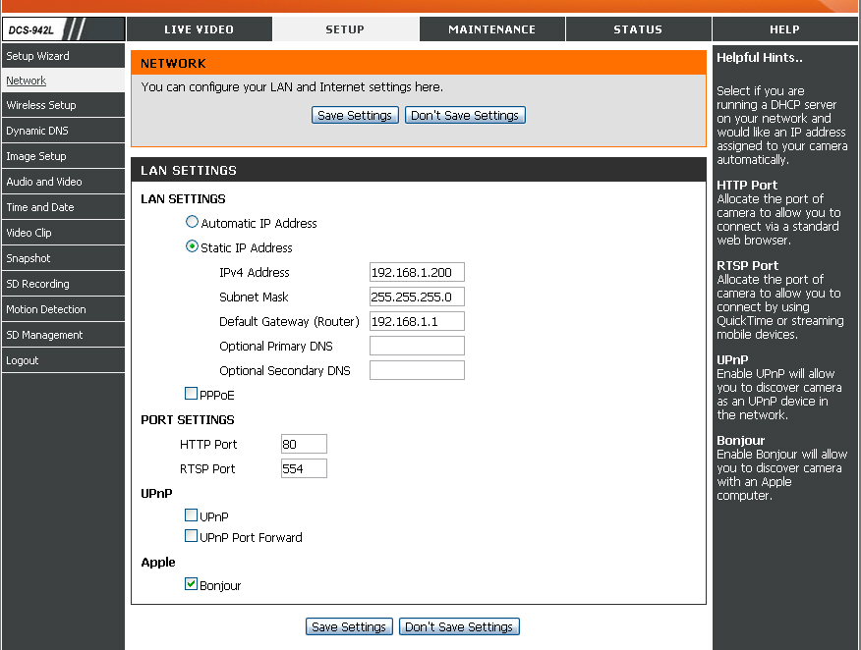Screen dimensions: 861x650
Task: Select Static IP Address radio button
Action: [192, 247]
